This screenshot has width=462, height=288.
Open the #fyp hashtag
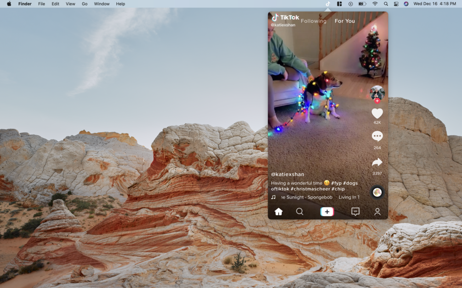tap(336, 183)
